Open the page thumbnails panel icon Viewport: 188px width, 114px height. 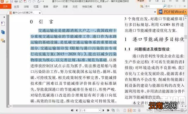(3, 32)
